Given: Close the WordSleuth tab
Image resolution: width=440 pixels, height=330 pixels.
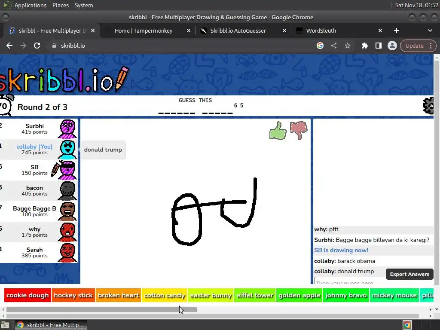Looking at the screenshot, I should coord(380,31).
